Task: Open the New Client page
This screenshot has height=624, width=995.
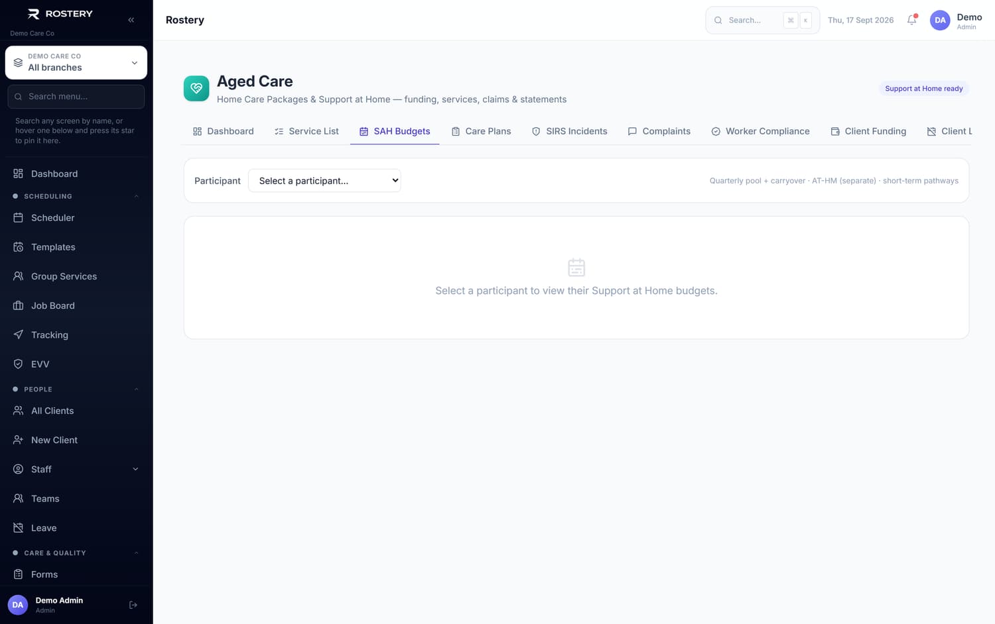Action: click(x=76, y=440)
